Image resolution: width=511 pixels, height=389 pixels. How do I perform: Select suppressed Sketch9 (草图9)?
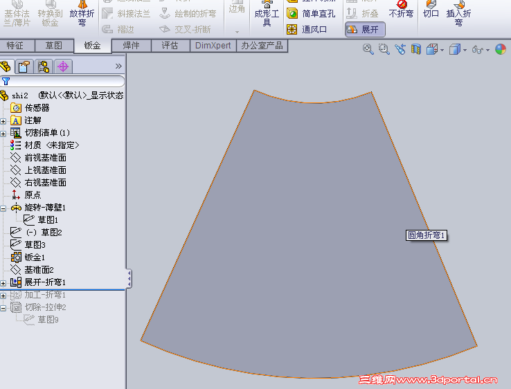click(x=41, y=320)
